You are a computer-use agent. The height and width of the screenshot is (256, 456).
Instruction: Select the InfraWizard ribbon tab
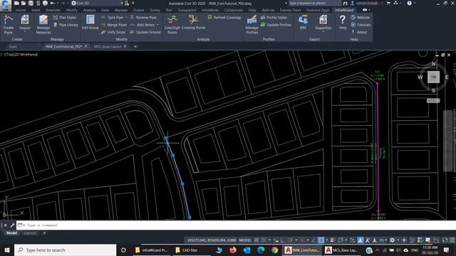point(344,10)
